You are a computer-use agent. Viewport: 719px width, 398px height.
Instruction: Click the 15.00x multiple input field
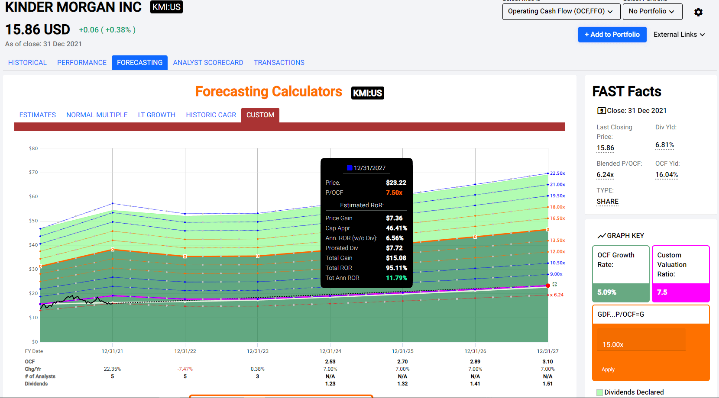tap(641, 340)
